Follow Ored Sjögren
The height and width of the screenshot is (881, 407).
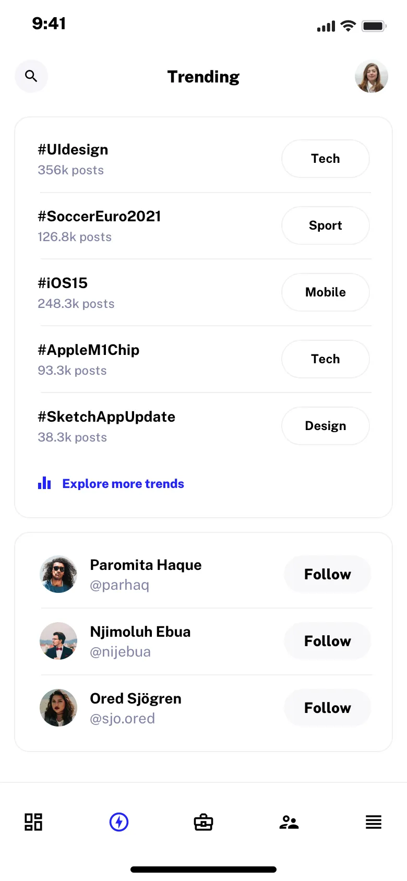[x=328, y=708]
